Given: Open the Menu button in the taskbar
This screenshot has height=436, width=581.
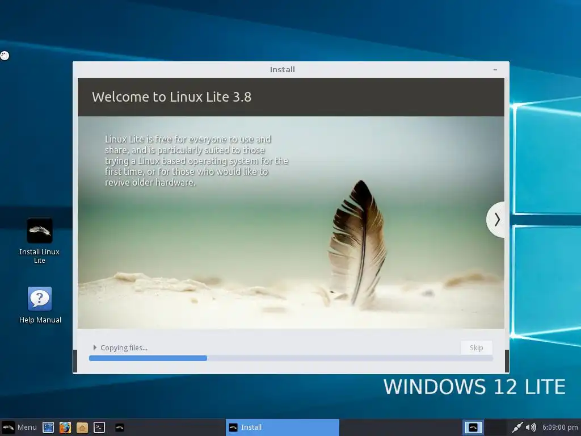Looking at the screenshot, I should tap(19, 427).
